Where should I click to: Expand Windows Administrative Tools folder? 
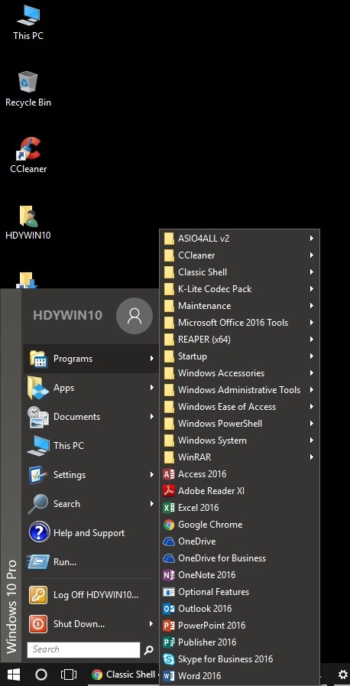point(240,390)
